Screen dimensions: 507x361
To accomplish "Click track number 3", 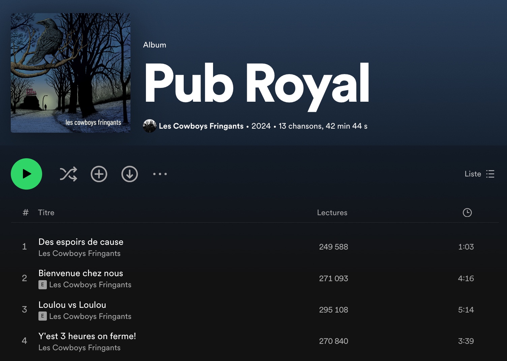I will click(24, 309).
